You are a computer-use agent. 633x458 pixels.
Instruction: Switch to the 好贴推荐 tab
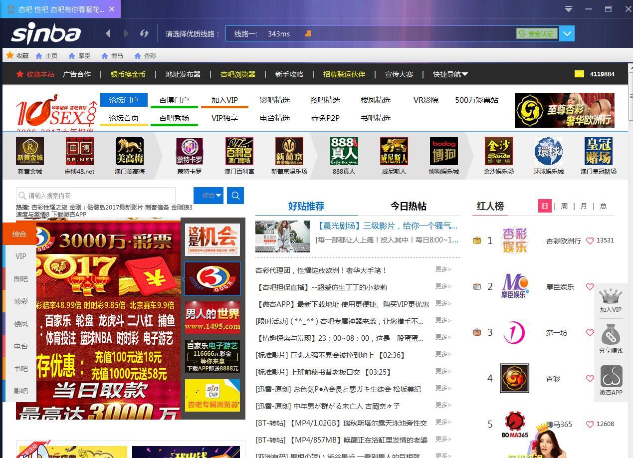pyautogui.click(x=306, y=206)
